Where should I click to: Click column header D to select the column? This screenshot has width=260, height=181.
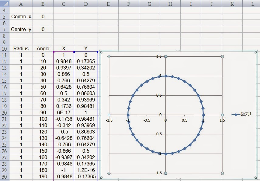[x=85, y=4]
